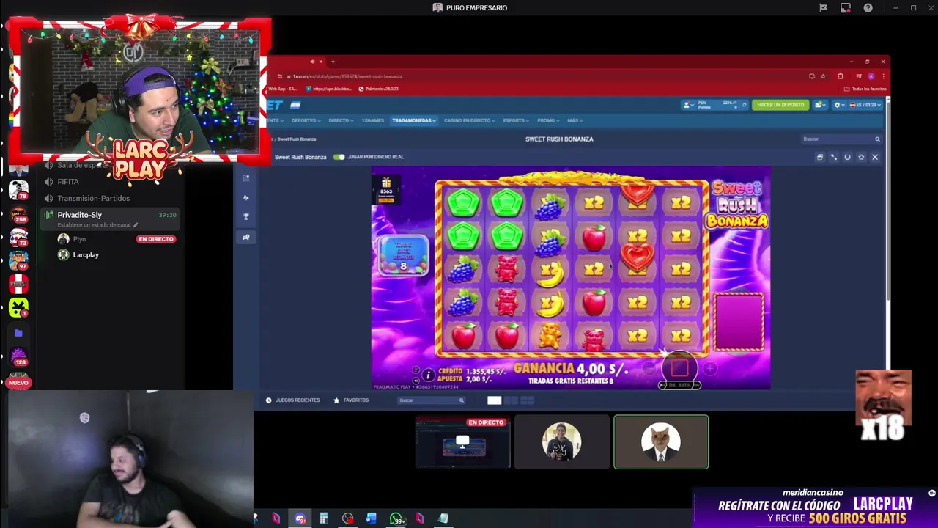Viewport: 938px width, 528px height.
Task: Open the Discord server with the 258 badge
Action: [18, 215]
